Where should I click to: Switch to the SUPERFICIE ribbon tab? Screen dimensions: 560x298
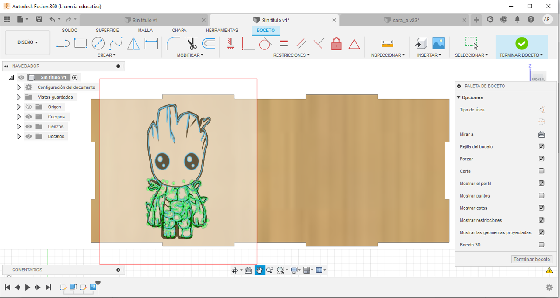(x=107, y=31)
